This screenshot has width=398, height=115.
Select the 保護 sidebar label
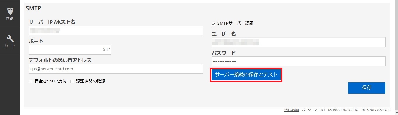pos(10,18)
